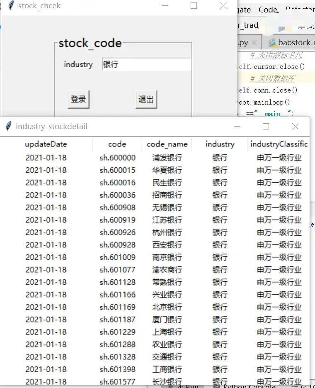Focus the industry input field containing 银行
Viewport: 315px width, 388px height.
click(x=146, y=64)
